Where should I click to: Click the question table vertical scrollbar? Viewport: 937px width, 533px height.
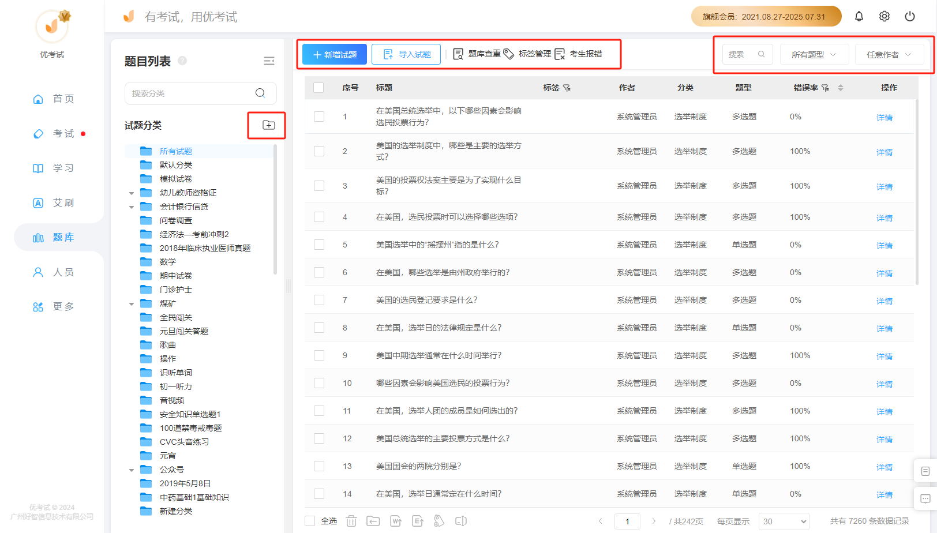[917, 192]
